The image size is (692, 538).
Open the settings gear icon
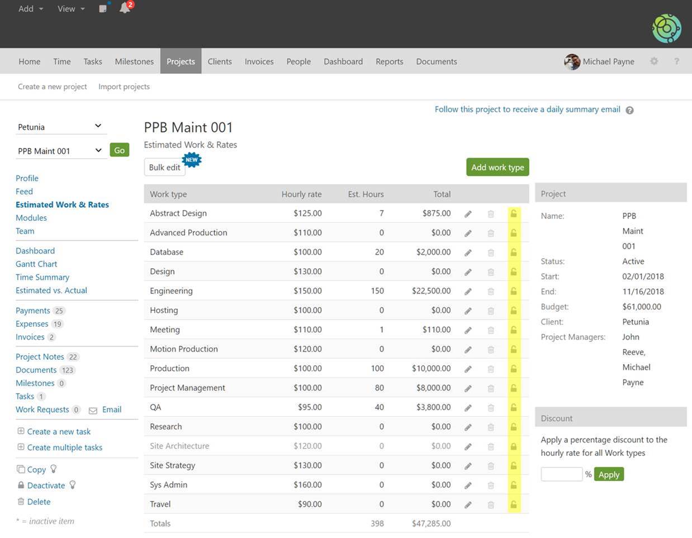pos(654,61)
